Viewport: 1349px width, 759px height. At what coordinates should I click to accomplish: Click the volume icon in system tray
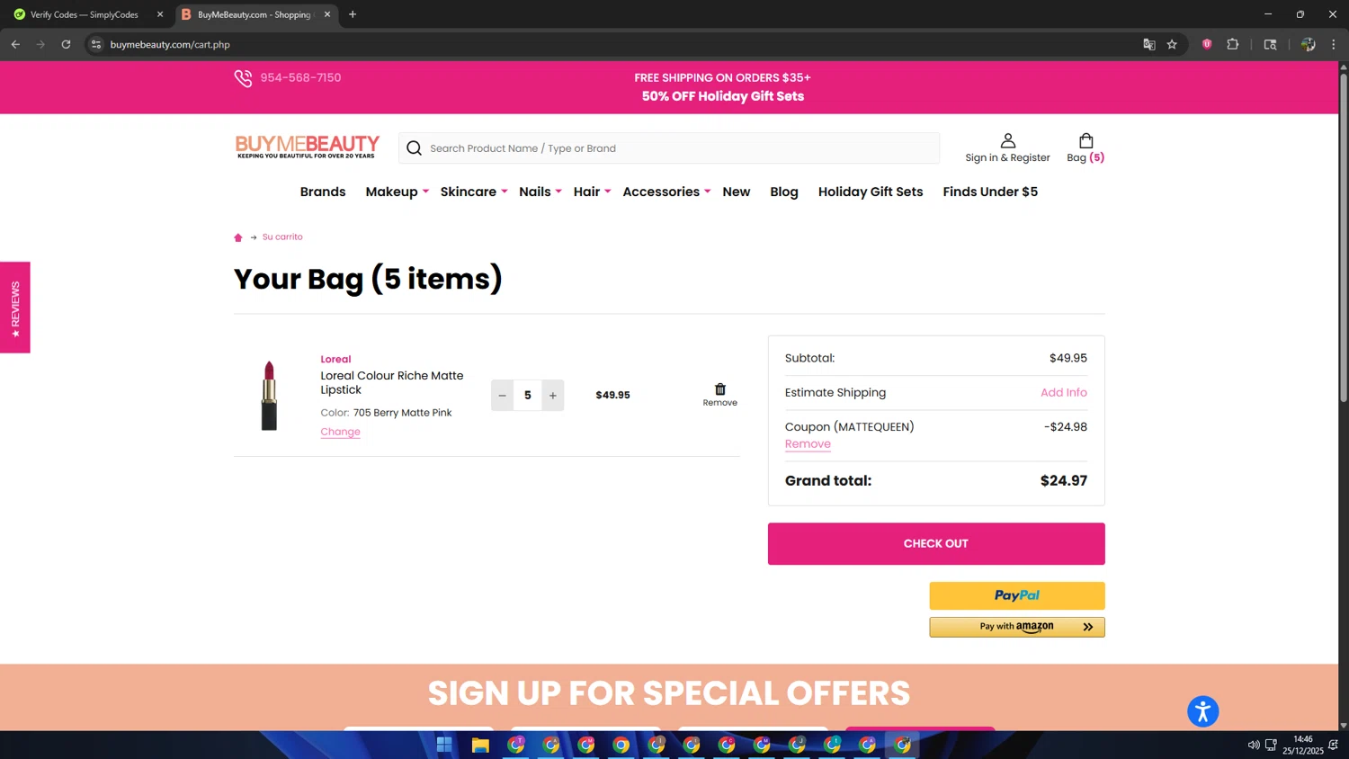click(1254, 745)
